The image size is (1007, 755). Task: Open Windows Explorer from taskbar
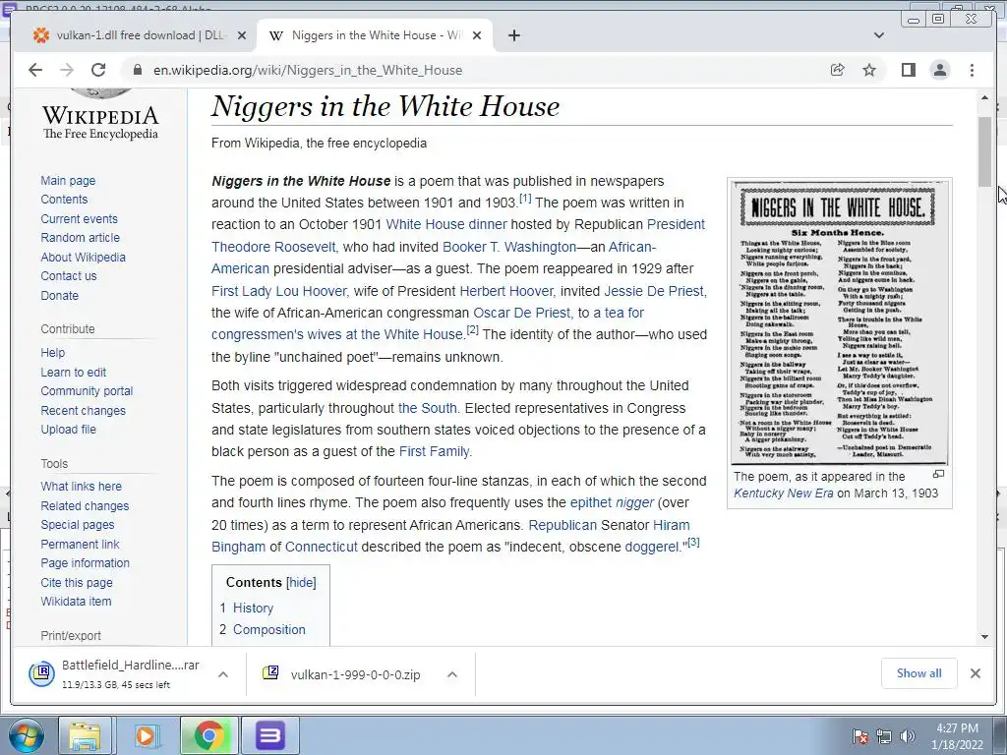(86, 735)
